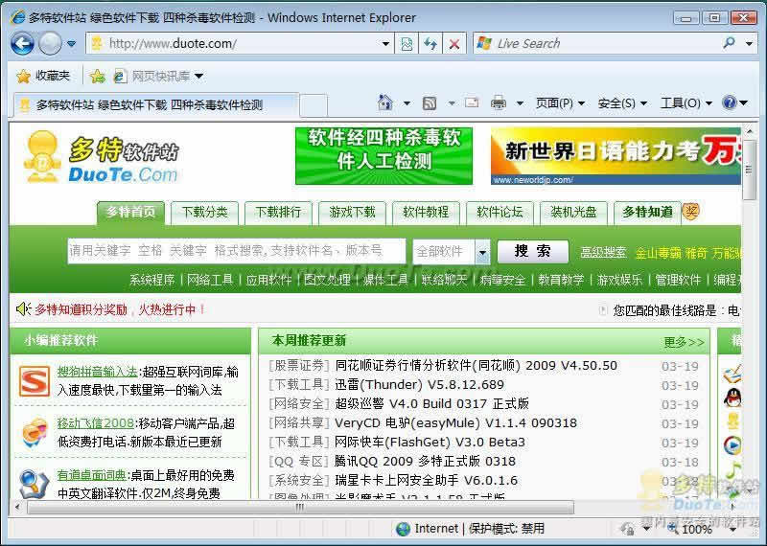Select the 下载排行 navigation tab

[x=278, y=212]
